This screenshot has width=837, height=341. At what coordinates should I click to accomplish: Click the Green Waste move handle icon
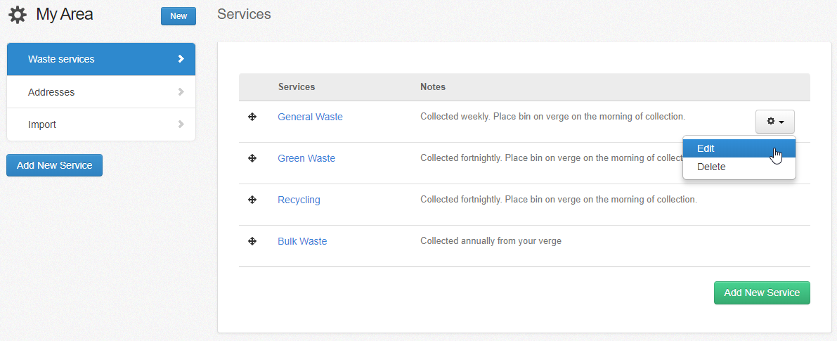252,158
